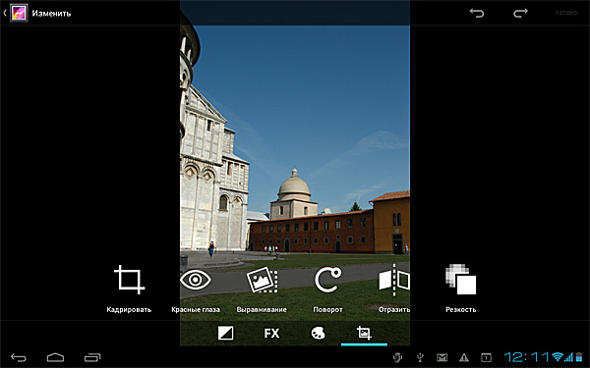The height and width of the screenshot is (368, 590).
Task: Choose the Красные глаза eye tool
Action: tap(196, 289)
